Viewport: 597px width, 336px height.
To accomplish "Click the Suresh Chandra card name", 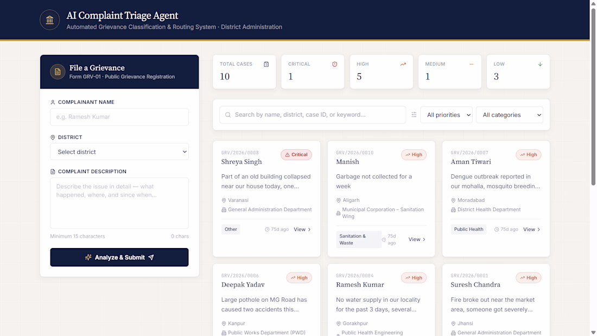I will (475, 284).
